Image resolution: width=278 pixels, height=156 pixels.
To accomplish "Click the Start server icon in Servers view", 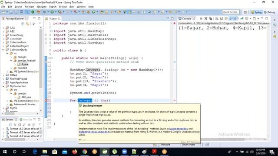I will tap(20, 125).
